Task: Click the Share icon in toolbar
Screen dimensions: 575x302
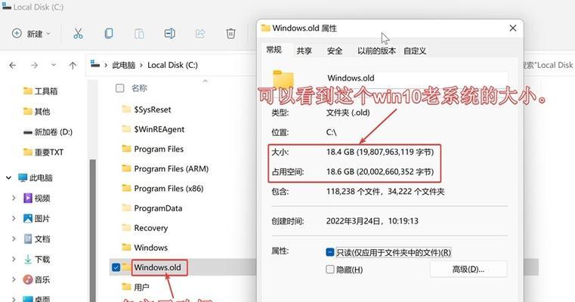Action: click(x=200, y=34)
